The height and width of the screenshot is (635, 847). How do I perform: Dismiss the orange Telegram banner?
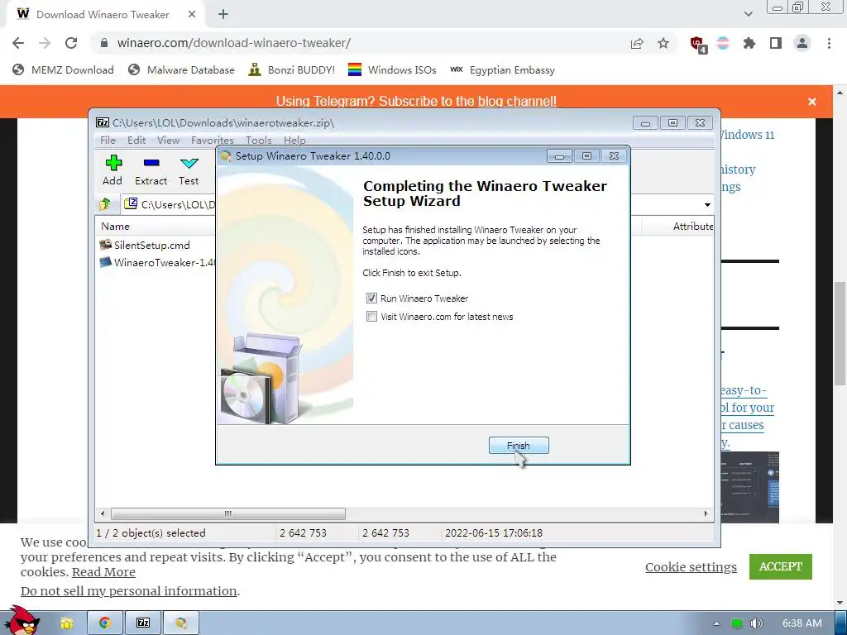pyautogui.click(x=812, y=102)
